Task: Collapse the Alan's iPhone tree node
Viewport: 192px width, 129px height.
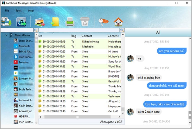Action: click(6, 35)
